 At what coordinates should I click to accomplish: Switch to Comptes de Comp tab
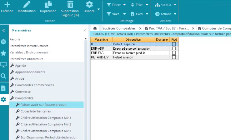pos(214,28)
